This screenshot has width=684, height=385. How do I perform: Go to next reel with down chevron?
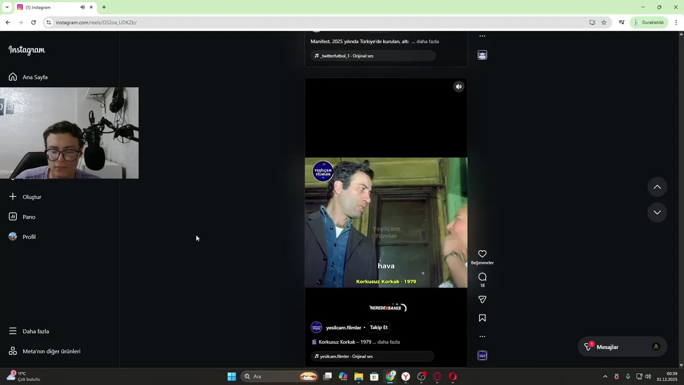pos(657,212)
